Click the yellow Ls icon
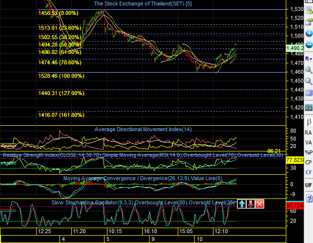This screenshot has width=313, height=243. point(309,108)
